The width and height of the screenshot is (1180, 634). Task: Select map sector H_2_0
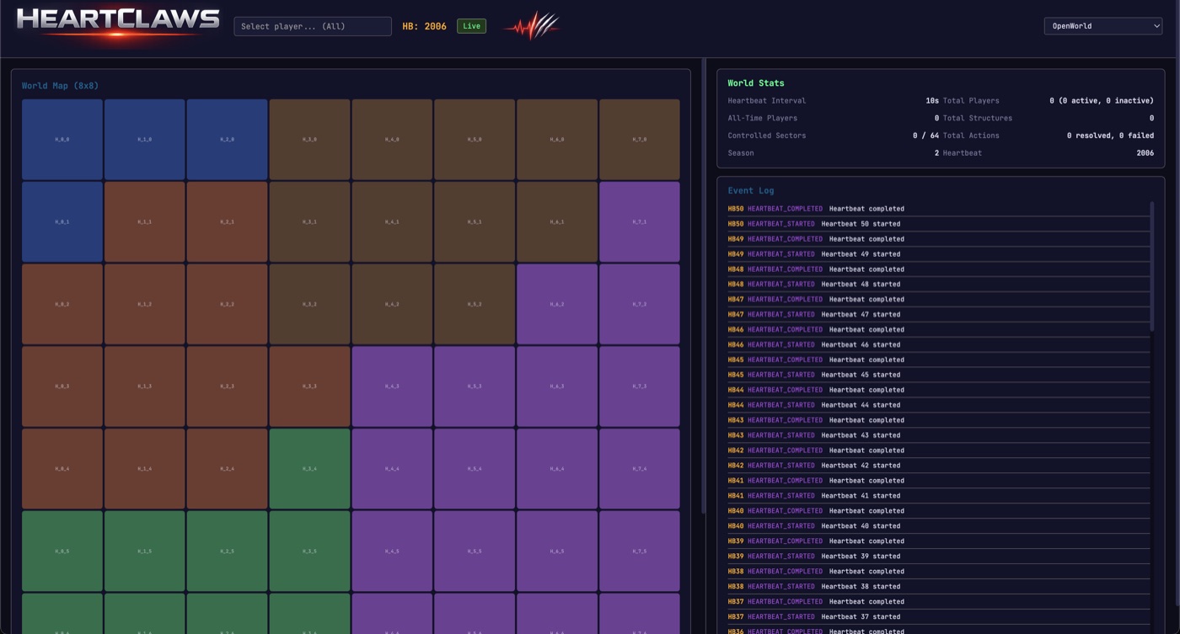click(228, 139)
